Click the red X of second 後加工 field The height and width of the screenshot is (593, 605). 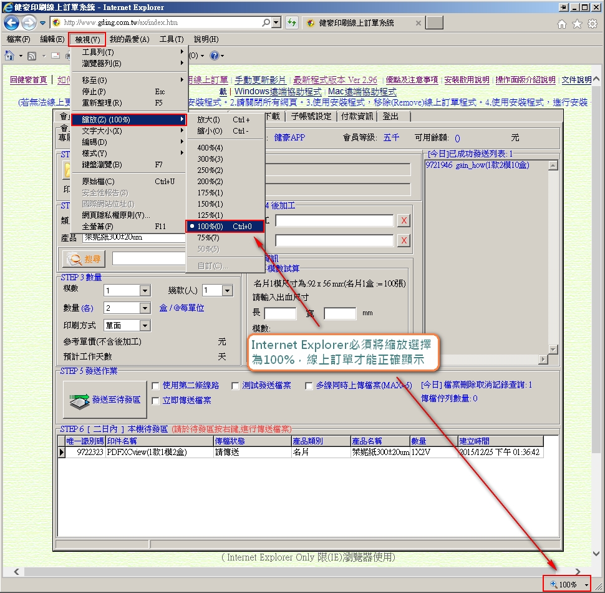click(x=404, y=240)
